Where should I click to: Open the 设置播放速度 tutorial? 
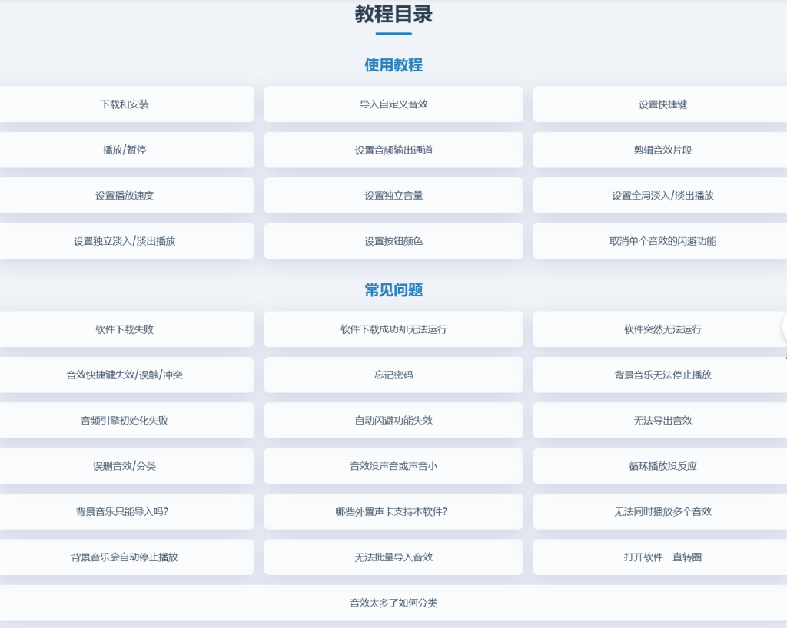125,196
